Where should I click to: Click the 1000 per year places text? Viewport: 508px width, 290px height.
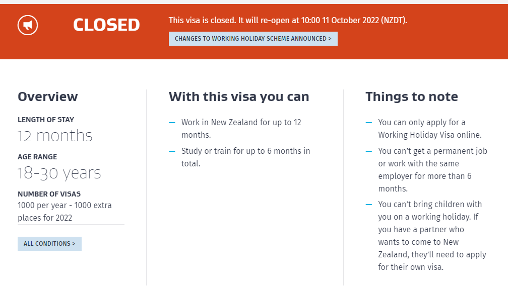click(65, 212)
